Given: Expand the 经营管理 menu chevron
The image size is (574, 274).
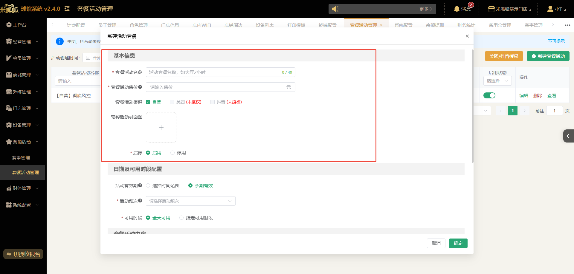Looking at the screenshot, I should point(37,41).
